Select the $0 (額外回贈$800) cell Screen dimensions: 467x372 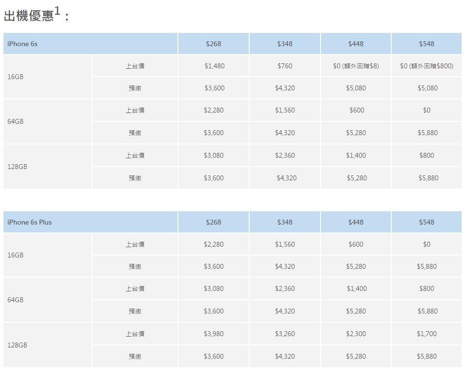[426, 66]
